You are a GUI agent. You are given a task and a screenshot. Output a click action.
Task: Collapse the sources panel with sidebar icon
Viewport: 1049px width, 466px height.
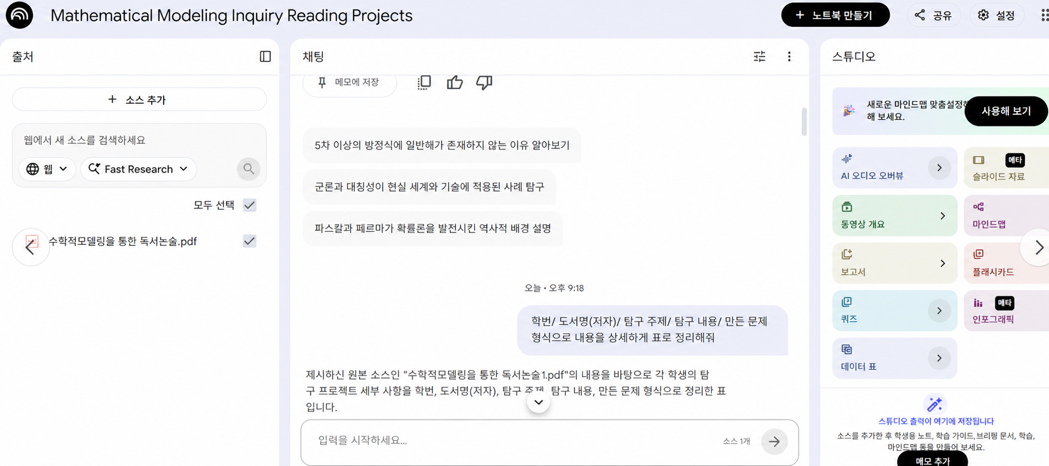(265, 56)
